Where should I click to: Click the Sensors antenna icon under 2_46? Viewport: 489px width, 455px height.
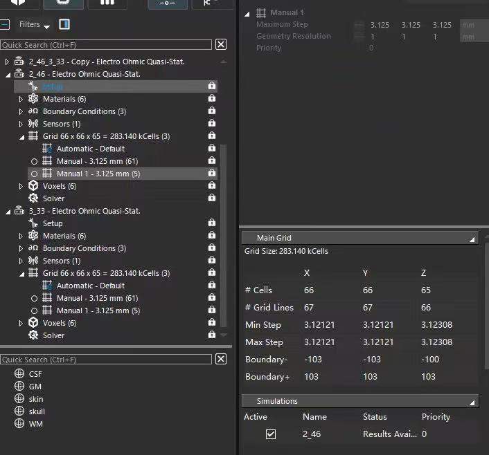point(33,123)
